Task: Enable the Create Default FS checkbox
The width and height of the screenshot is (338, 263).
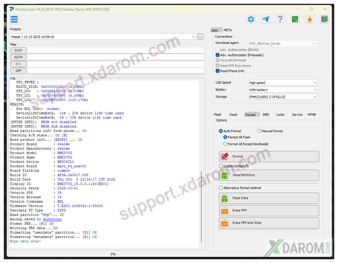Action: pyautogui.click(x=221, y=166)
